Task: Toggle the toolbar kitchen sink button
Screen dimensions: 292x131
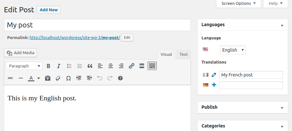Action: coord(152,66)
